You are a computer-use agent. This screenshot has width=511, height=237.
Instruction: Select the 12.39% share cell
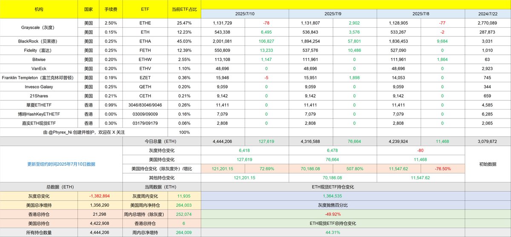[x=185, y=50]
